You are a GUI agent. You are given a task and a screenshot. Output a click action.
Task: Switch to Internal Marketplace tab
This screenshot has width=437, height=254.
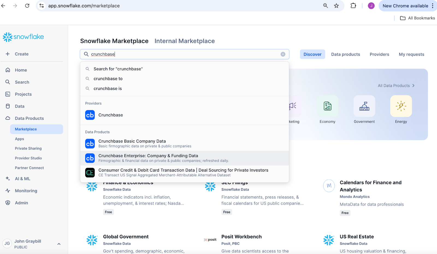(x=185, y=41)
